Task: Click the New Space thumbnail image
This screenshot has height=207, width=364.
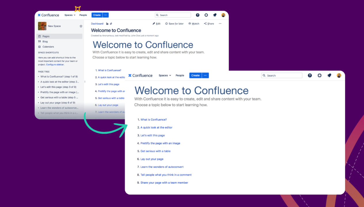Action: (42, 26)
